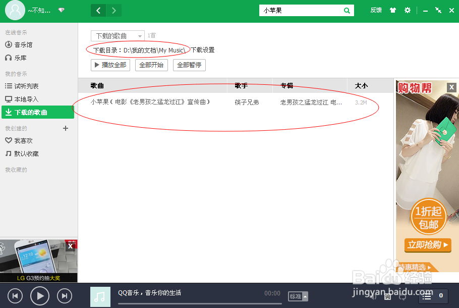Sort by 专辑 column header
Screen dimensions: 459x308
[286, 85]
